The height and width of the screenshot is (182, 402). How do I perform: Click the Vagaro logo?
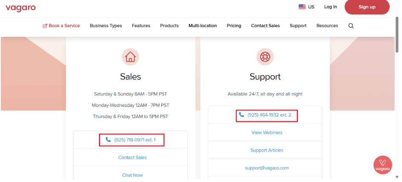20,8
